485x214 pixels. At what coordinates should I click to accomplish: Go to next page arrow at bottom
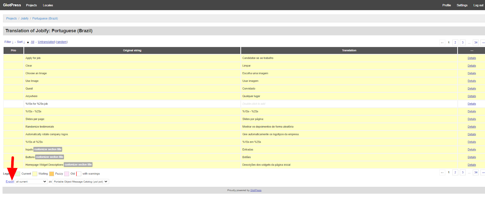pyautogui.click(x=483, y=173)
